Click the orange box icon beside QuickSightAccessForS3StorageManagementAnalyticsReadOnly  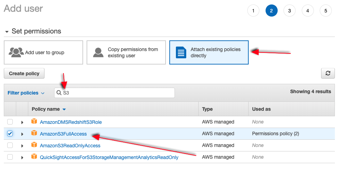pyautogui.click(x=34, y=157)
